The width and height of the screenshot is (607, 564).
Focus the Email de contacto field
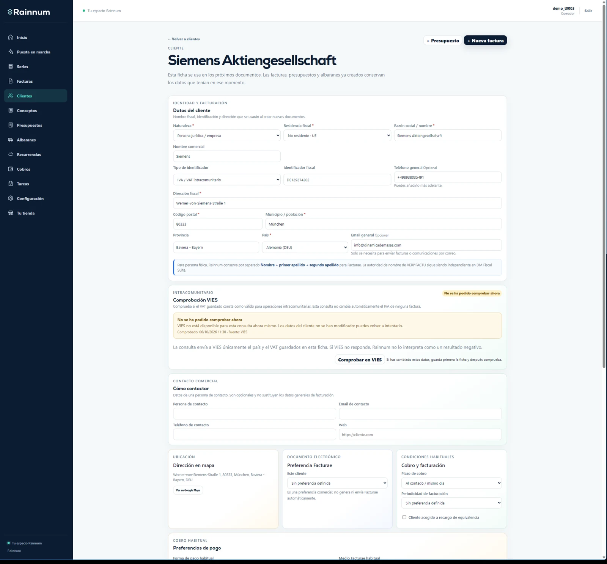pyautogui.click(x=420, y=413)
